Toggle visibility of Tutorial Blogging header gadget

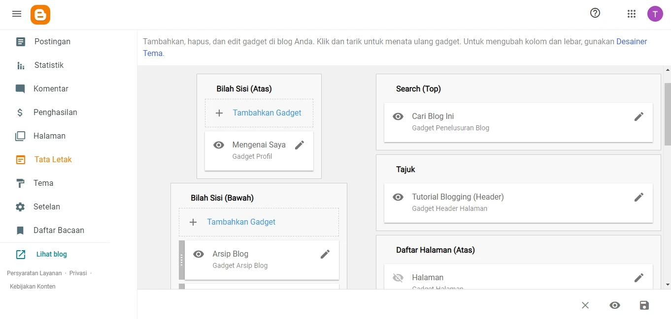click(398, 197)
